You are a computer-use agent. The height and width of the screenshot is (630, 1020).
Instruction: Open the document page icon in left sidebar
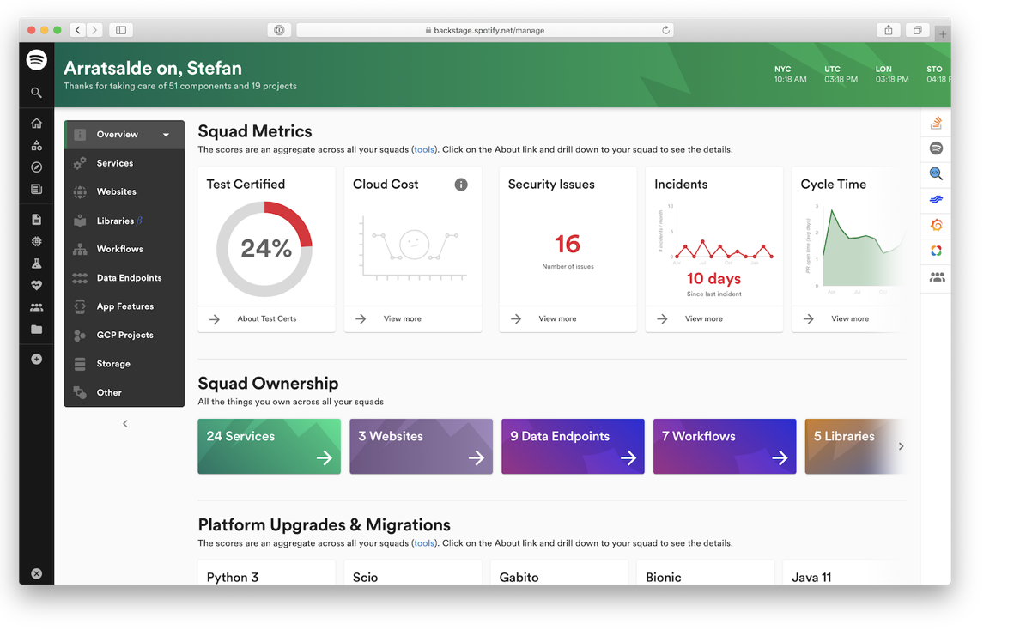click(x=36, y=220)
